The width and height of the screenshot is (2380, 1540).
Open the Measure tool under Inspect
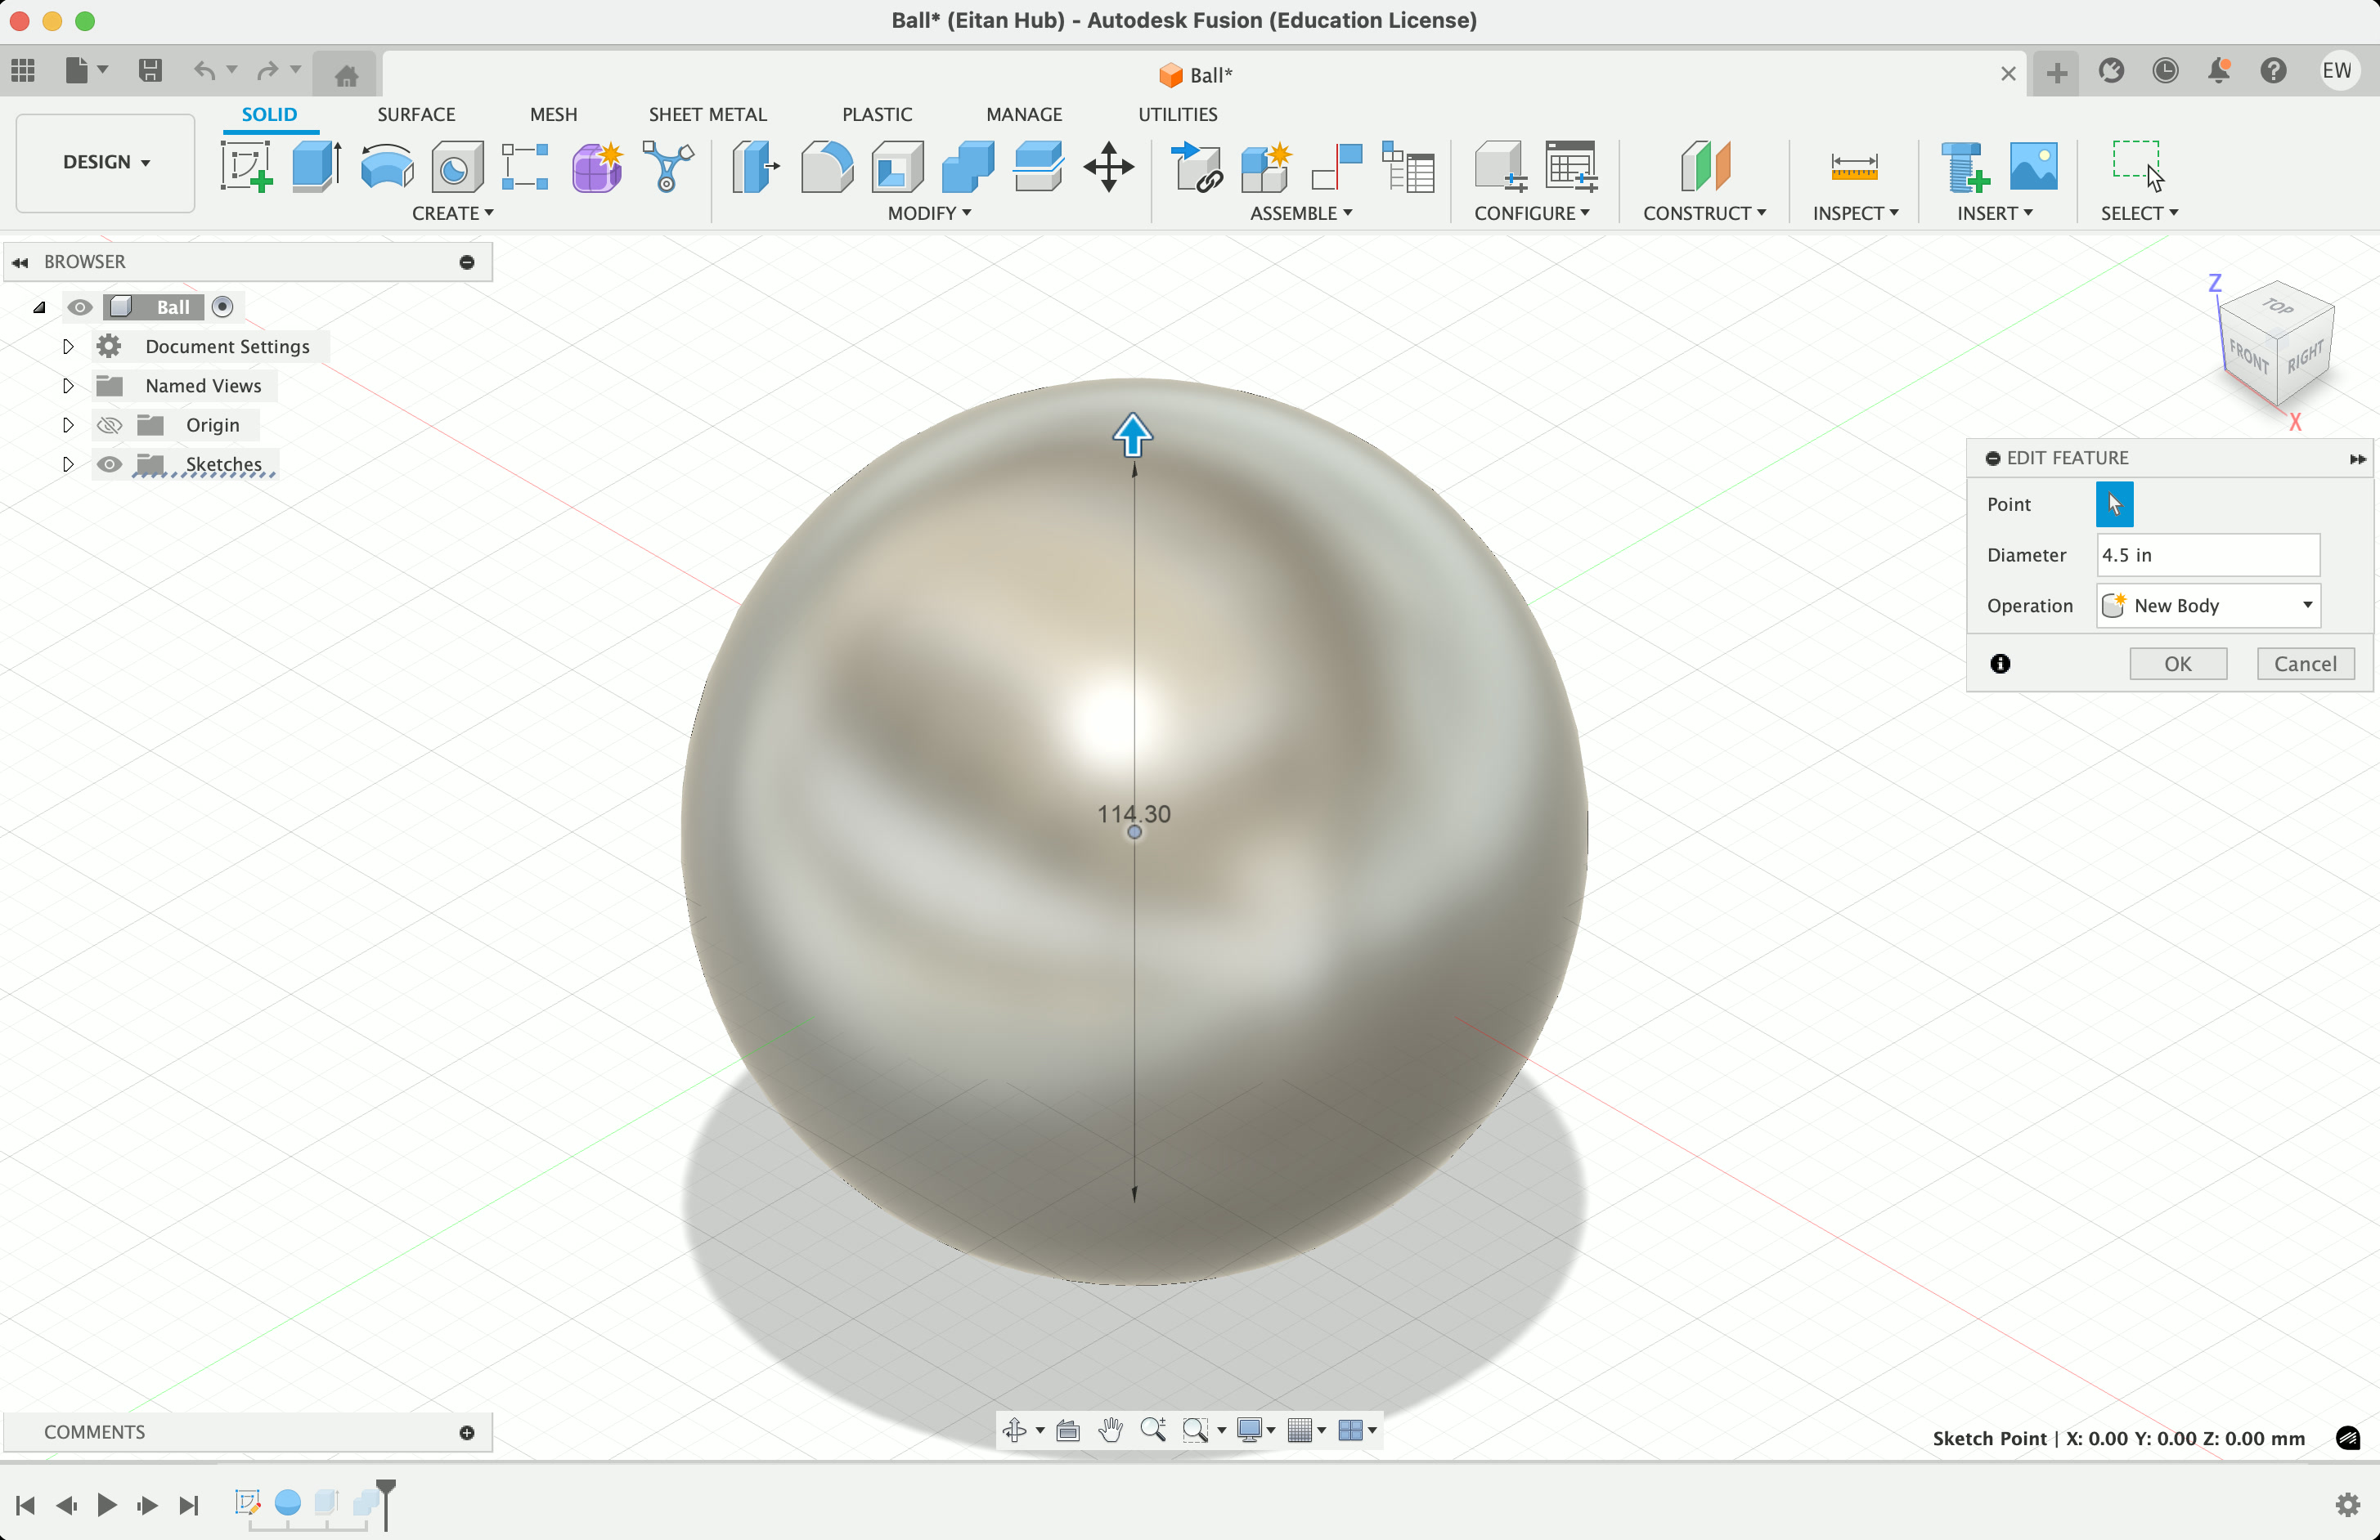[x=1853, y=166]
